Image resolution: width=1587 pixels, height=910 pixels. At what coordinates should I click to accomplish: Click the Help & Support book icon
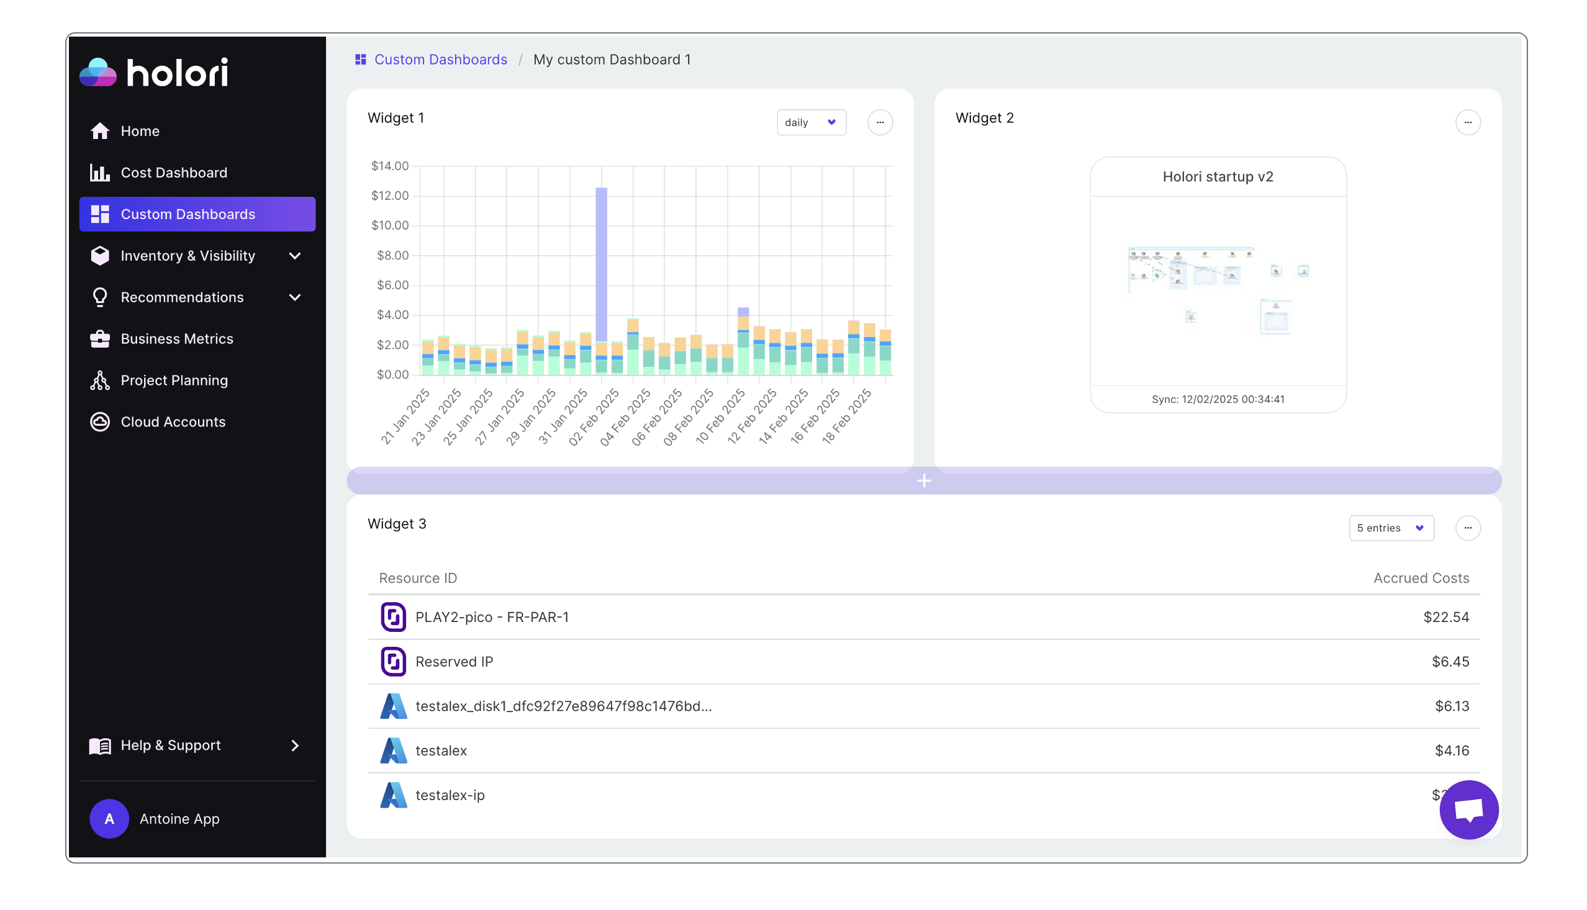tap(100, 746)
